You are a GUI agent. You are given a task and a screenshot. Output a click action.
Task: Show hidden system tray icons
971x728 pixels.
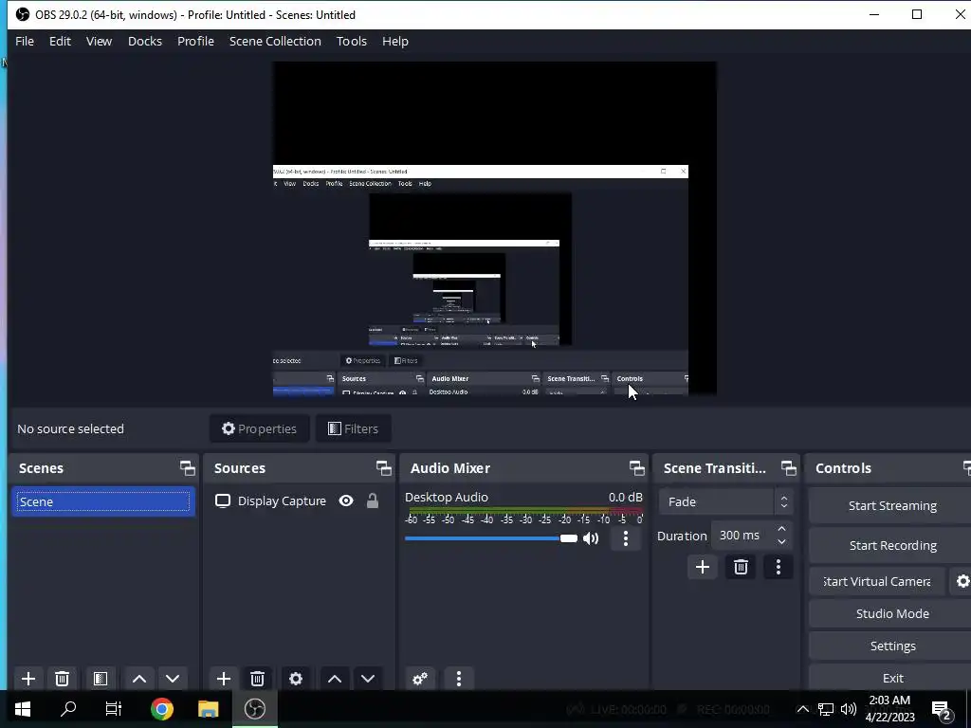click(x=802, y=709)
